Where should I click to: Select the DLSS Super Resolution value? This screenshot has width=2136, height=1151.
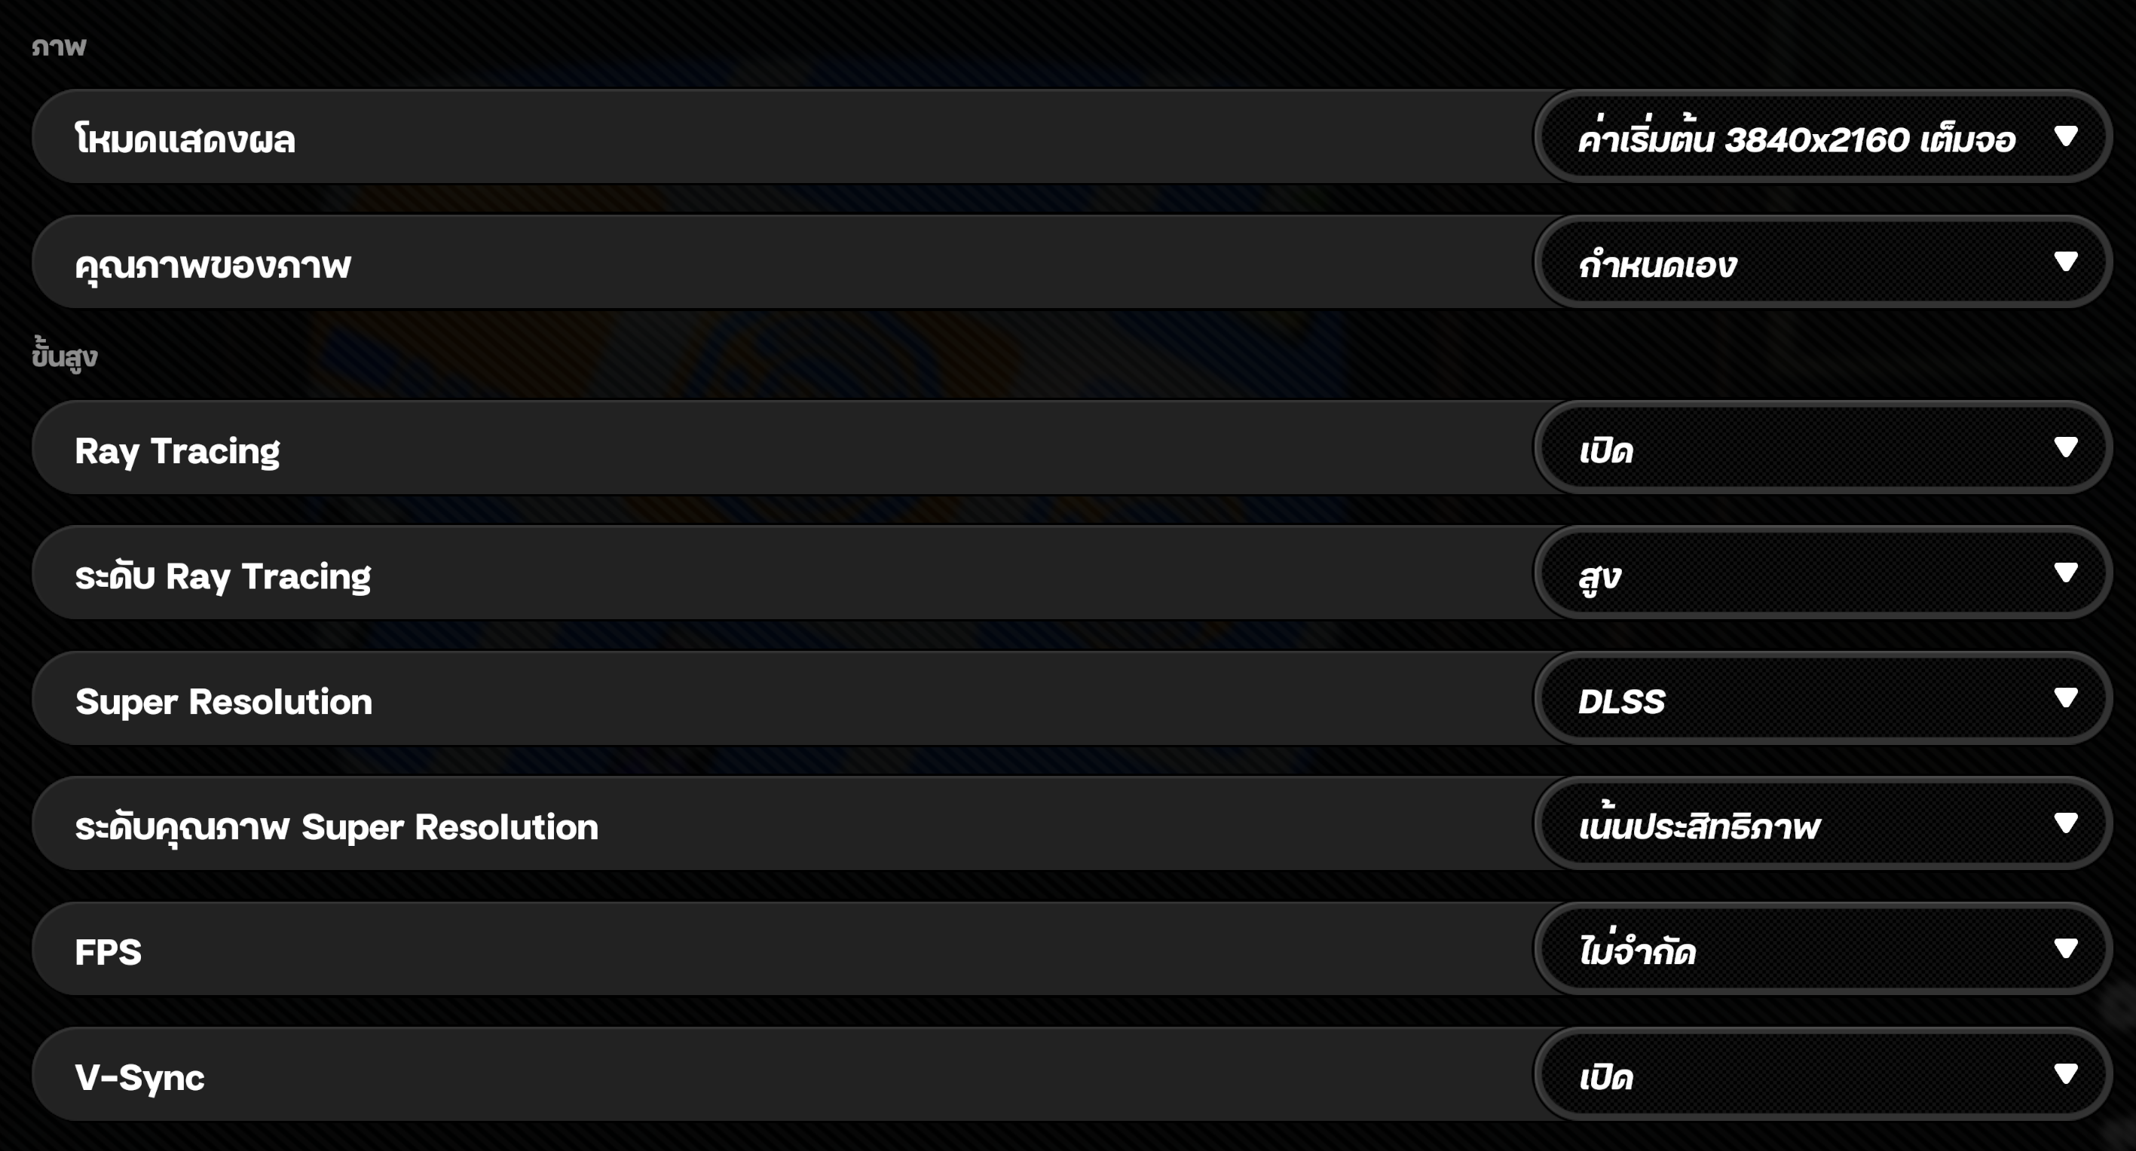1622,701
